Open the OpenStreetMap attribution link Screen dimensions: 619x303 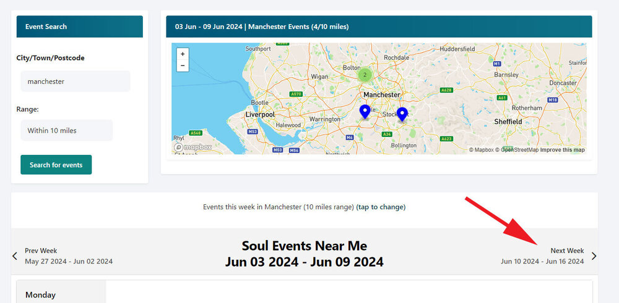pyautogui.click(x=517, y=150)
